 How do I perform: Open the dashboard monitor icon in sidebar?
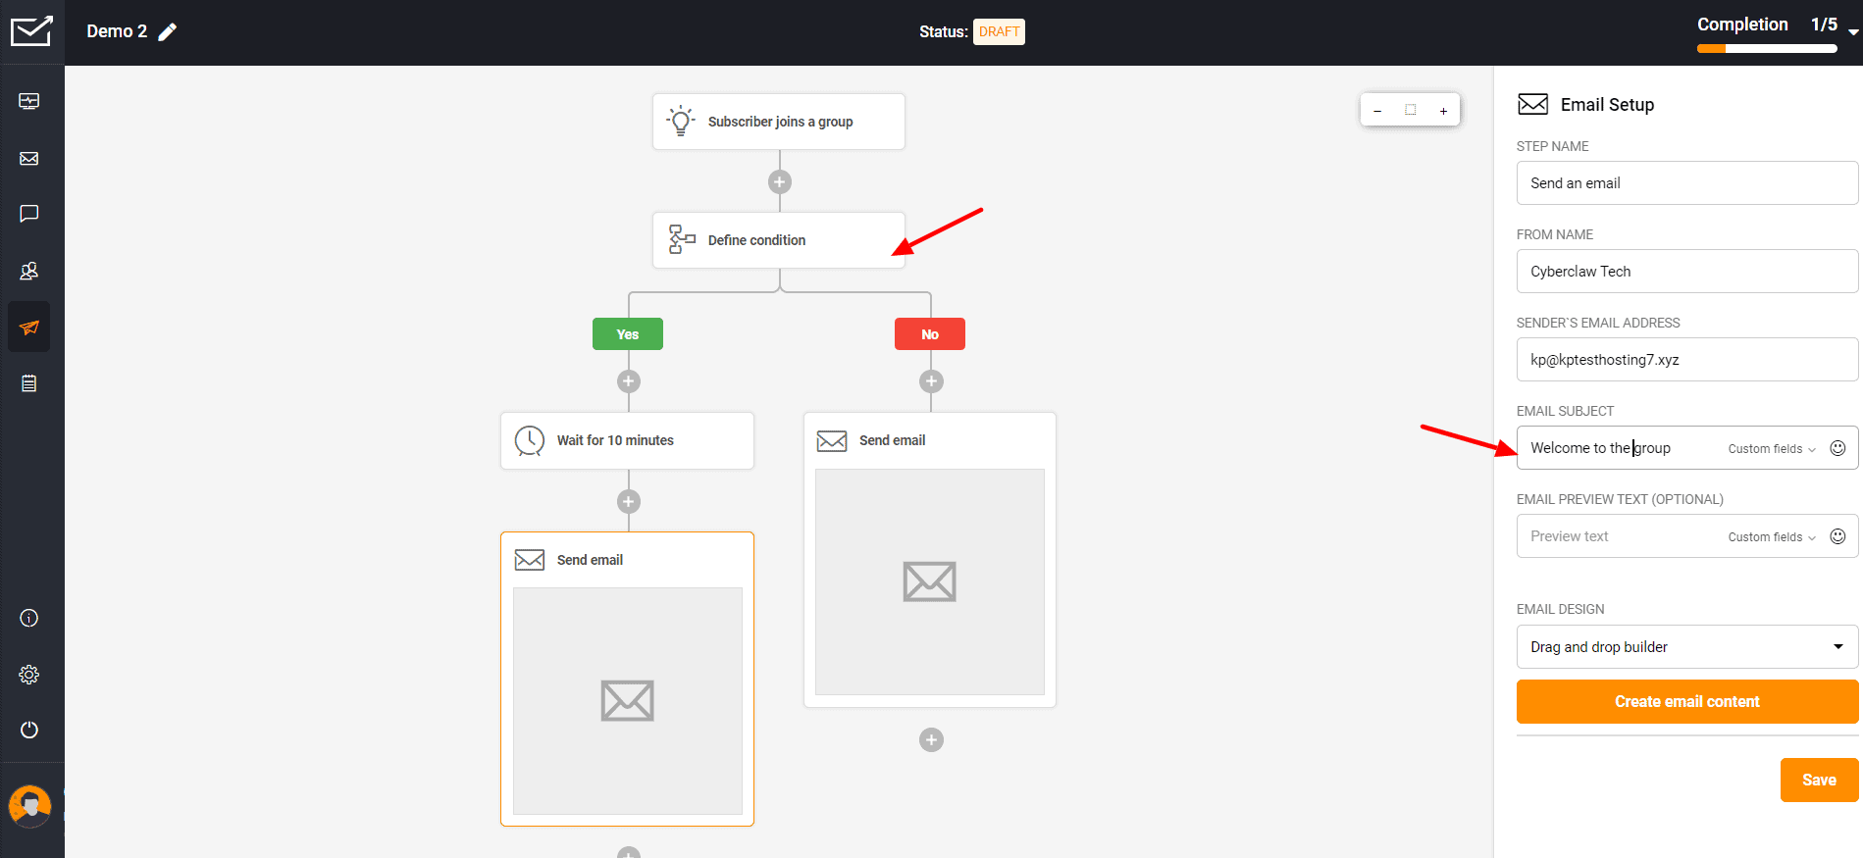pyautogui.click(x=29, y=102)
